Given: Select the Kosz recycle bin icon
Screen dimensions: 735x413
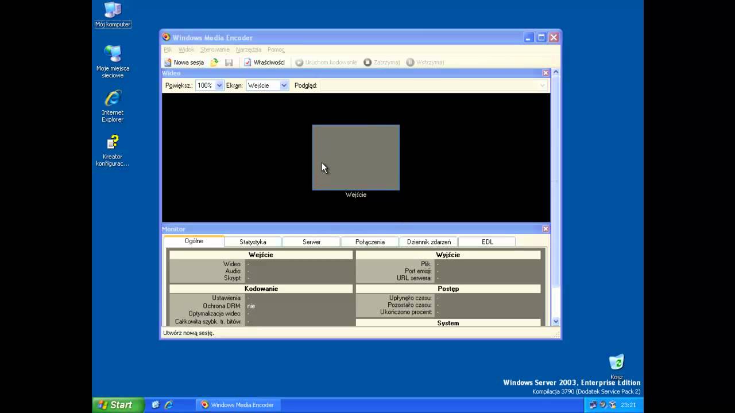Looking at the screenshot, I should 616,367.
